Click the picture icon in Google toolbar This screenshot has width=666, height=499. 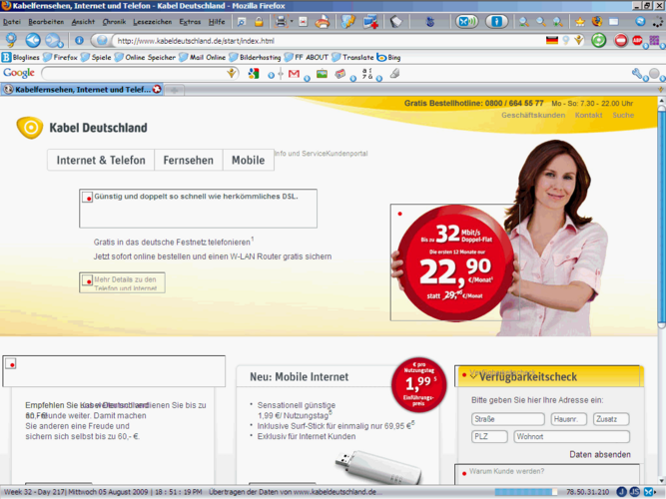322,74
